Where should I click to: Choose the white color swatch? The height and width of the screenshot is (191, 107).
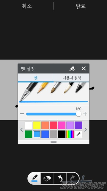tap(29, 125)
